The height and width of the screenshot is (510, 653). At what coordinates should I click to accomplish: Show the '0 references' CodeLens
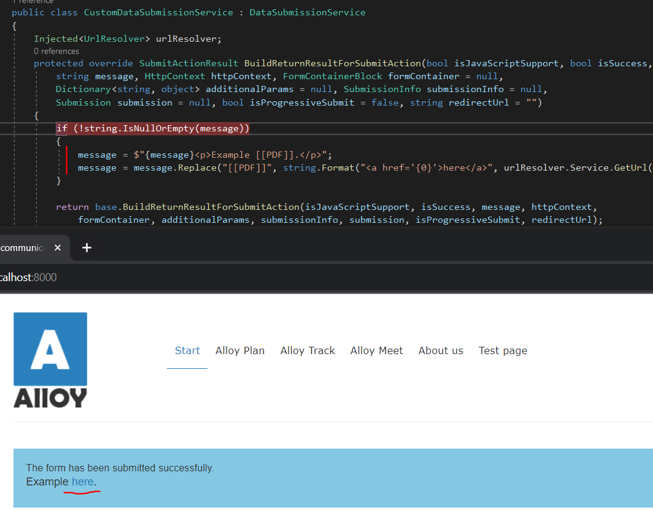point(56,51)
